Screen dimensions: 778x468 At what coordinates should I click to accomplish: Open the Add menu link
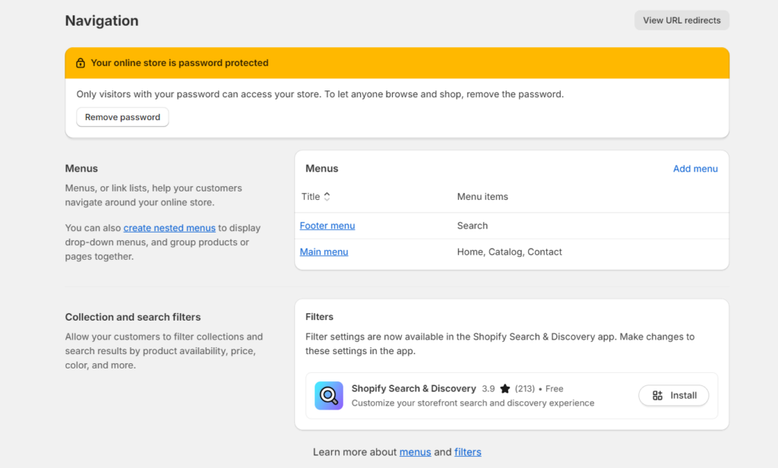[x=695, y=169]
